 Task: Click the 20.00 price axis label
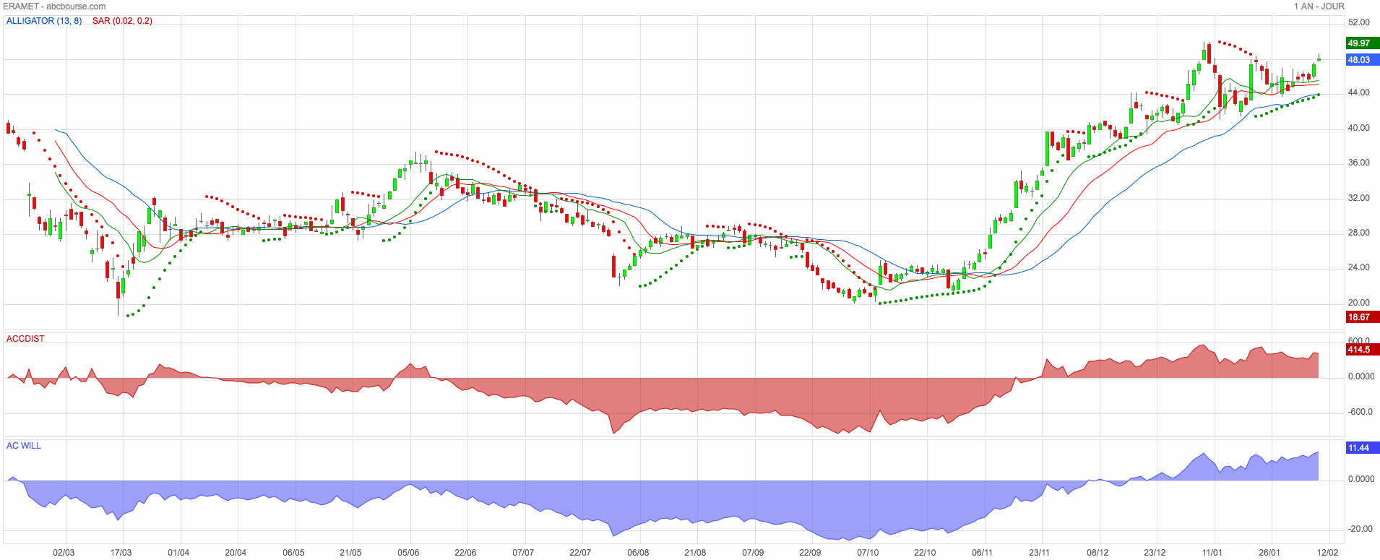(x=1359, y=303)
